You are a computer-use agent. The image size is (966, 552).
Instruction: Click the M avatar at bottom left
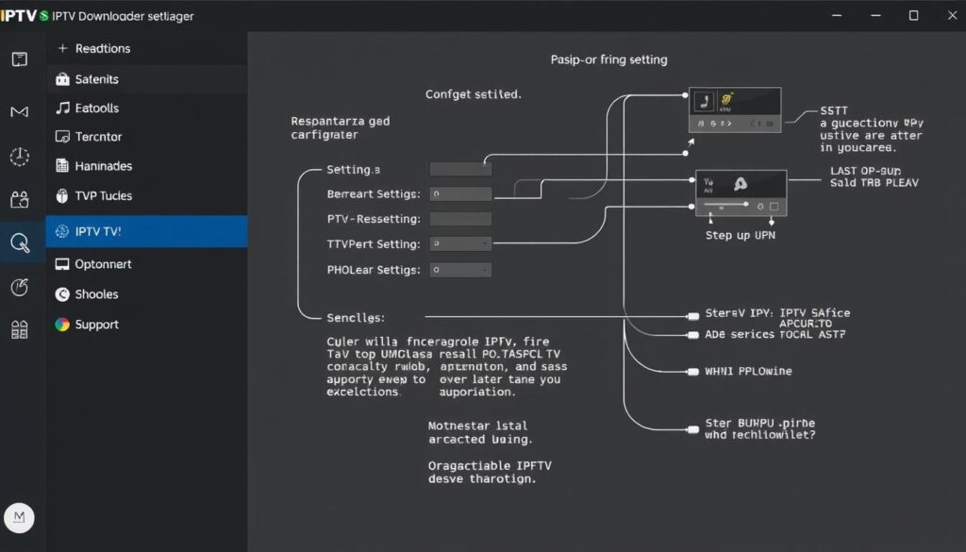[19, 517]
